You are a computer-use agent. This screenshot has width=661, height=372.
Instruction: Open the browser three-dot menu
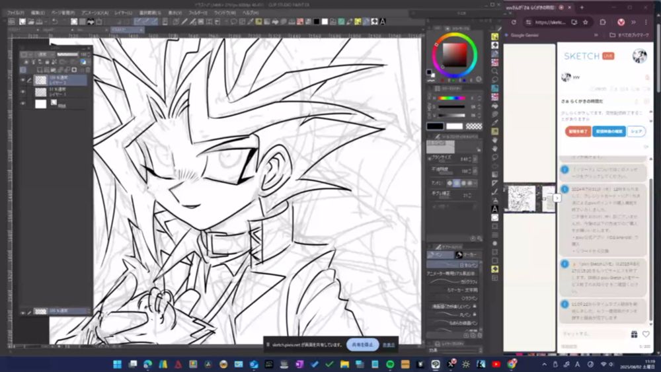[x=646, y=22]
